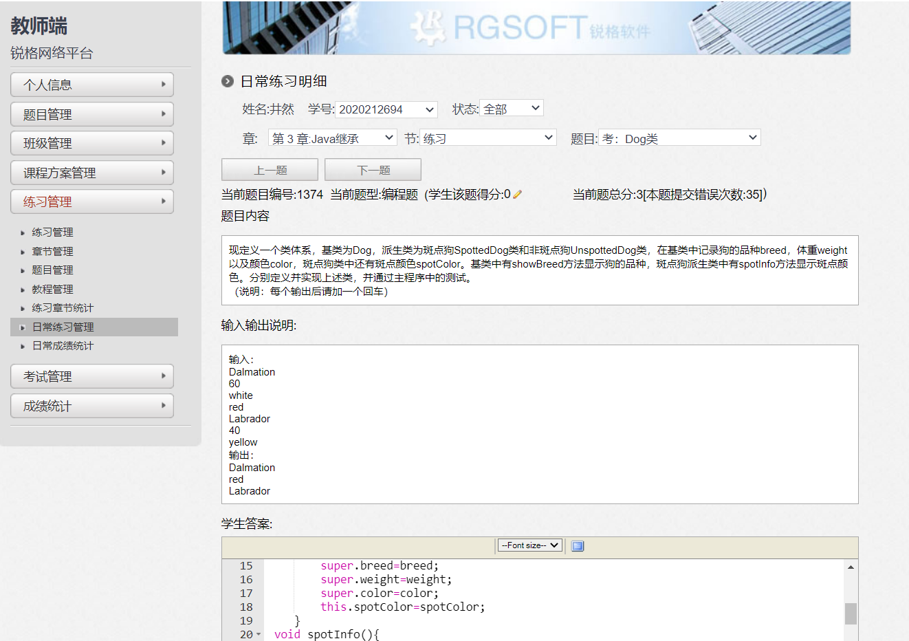Open the 考试管理 sidebar menu
Image resolution: width=909 pixels, height=641 pixels.
(92, 376)
